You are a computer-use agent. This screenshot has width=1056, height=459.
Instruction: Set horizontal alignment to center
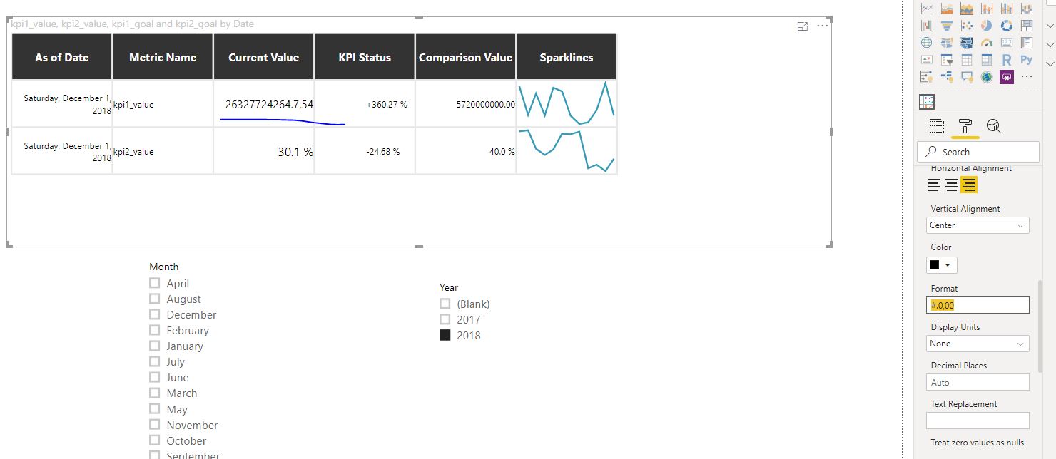[951, 185]
